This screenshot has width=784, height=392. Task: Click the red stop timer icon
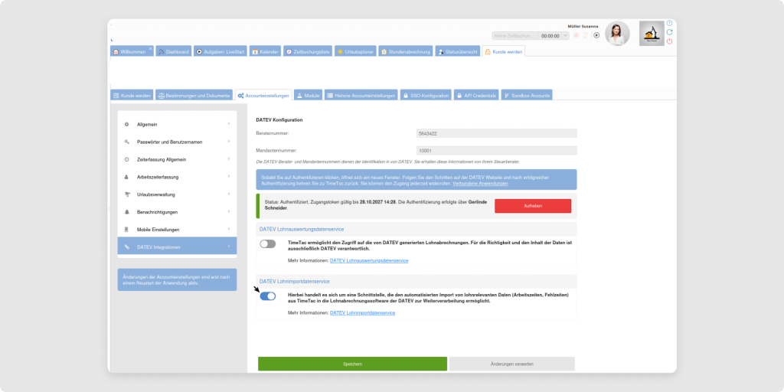click(576, 35)
